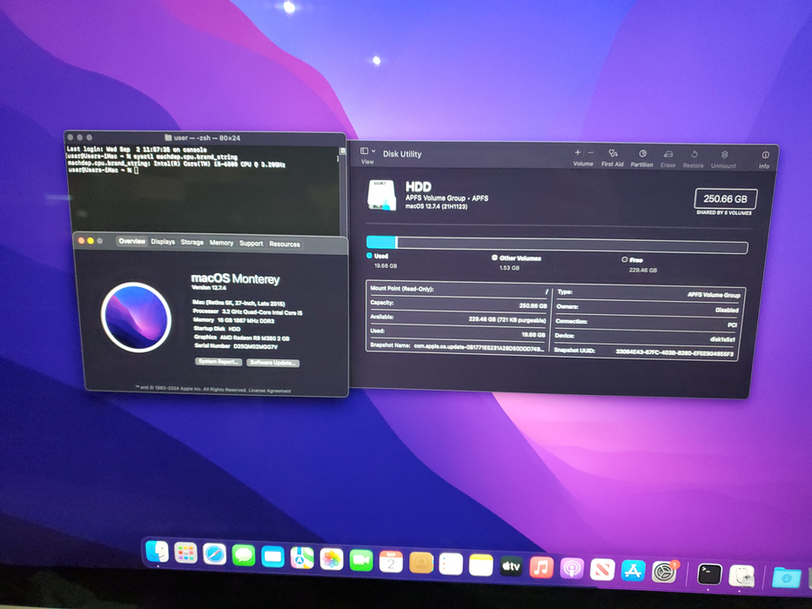The height and width of the screenshot is (609, 812).
Task: Click the 'Used' legend label
Action: point(381,256)
